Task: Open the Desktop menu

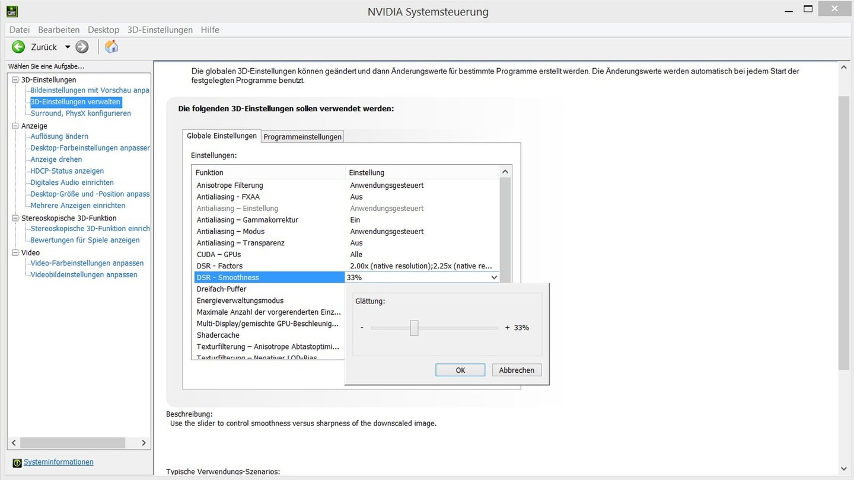Action: click(x=103, y=30)
